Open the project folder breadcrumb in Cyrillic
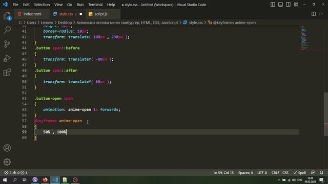 tap(127, 22)
